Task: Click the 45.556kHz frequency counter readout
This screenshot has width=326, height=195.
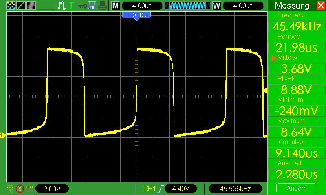Action: 235,189
